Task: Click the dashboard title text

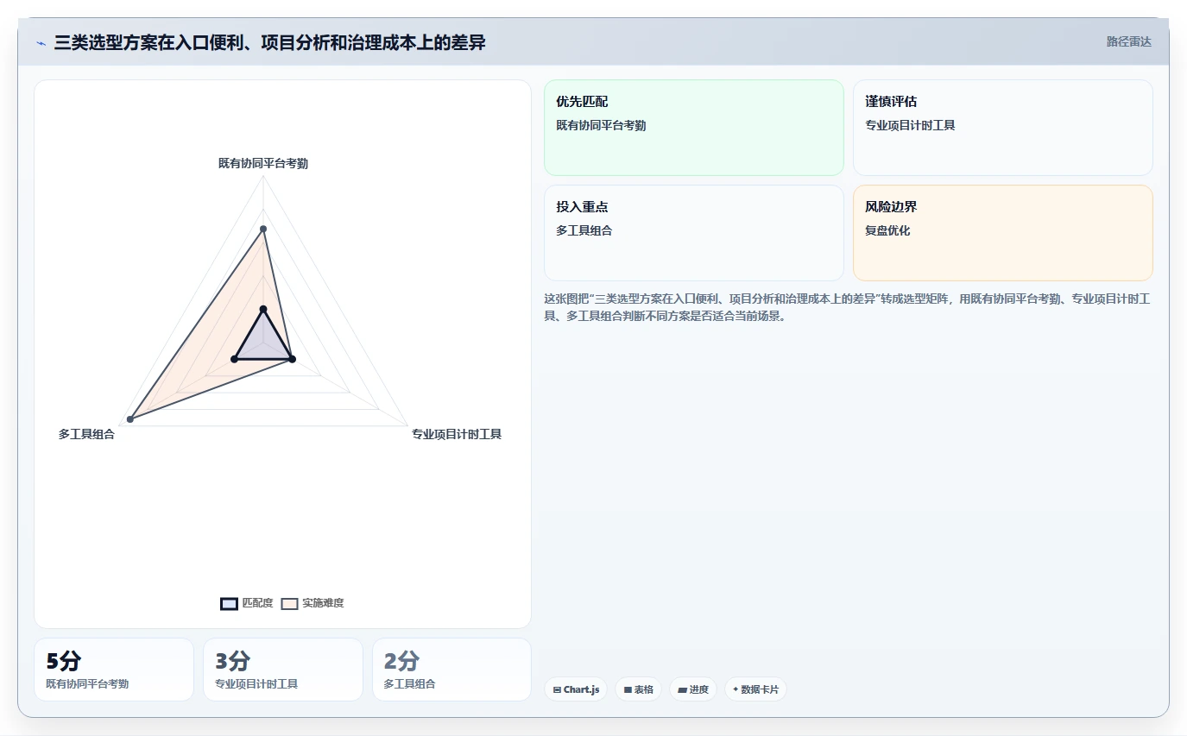Action: point(269,42)
